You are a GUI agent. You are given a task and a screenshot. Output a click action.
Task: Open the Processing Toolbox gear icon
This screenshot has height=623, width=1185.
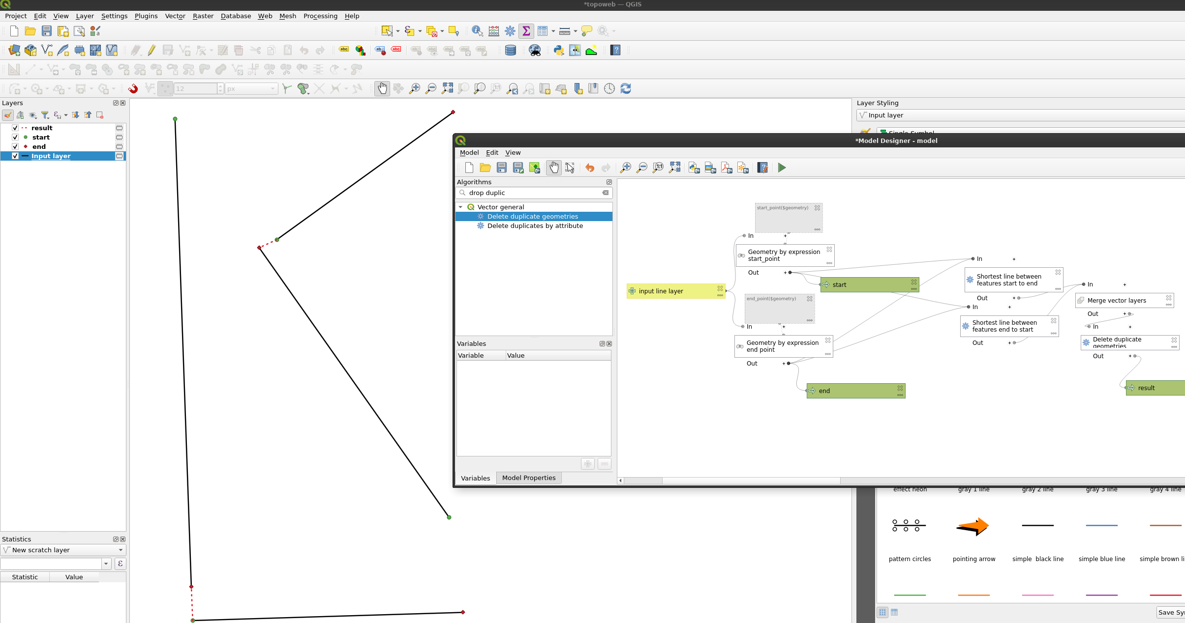coord(510,31)
